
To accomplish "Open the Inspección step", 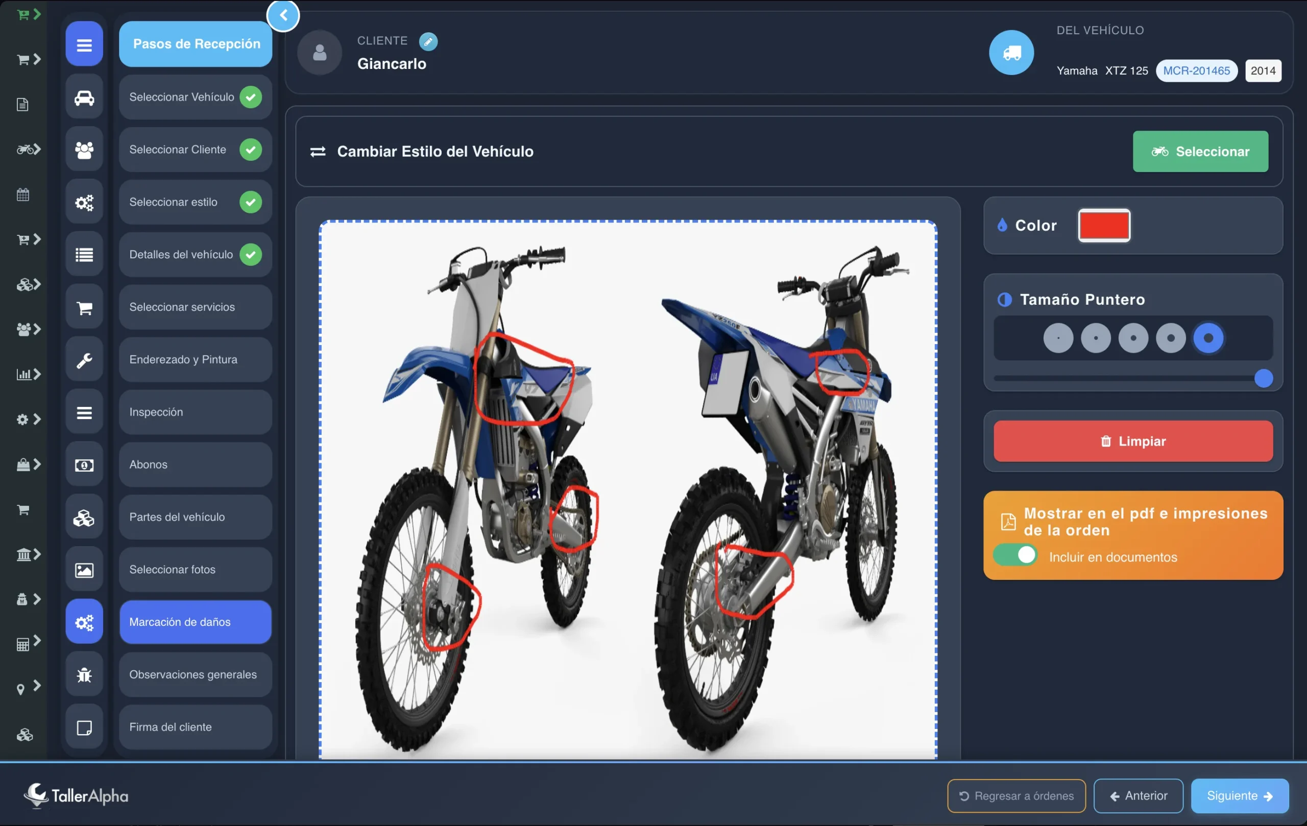I will 195,412.
